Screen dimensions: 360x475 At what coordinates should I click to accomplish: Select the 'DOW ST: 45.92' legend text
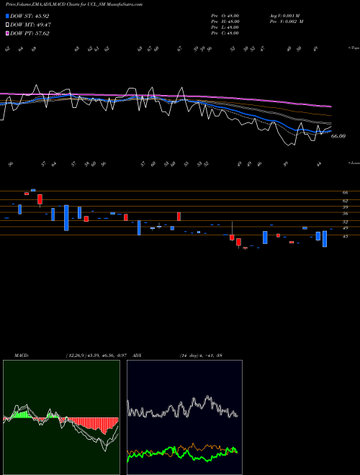tap(30, 16)
